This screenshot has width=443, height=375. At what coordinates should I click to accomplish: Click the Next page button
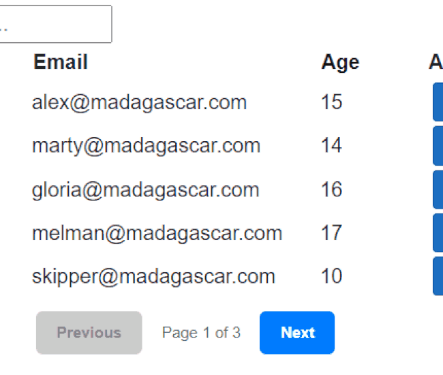pos(297,333)
